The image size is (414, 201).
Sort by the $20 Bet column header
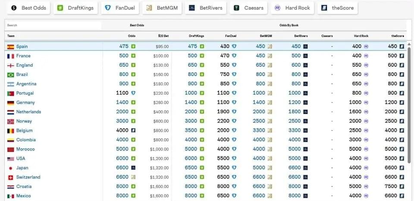163,36
